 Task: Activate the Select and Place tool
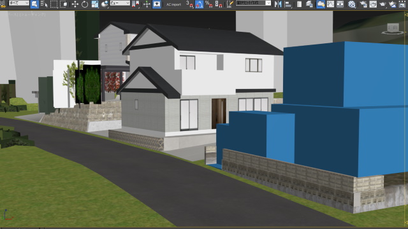click(105, 4)
